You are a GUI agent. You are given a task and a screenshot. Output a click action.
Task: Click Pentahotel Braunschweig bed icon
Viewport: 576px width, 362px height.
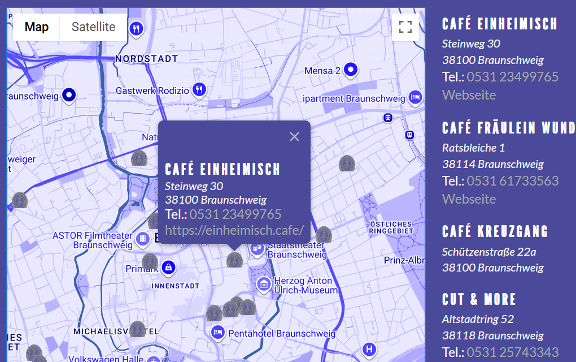pyautogui.click(x=217, y=333)
